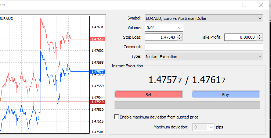Open the Symbol dropdown for EURAUD
271x138 pixels.
tap(204, 18)
